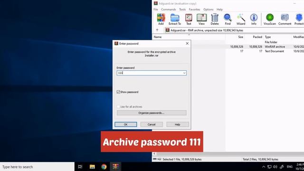Click the dialog Help button

[x=177, y=124]
